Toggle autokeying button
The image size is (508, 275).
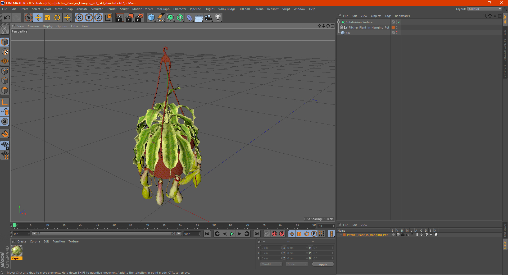tap(274, 234)
